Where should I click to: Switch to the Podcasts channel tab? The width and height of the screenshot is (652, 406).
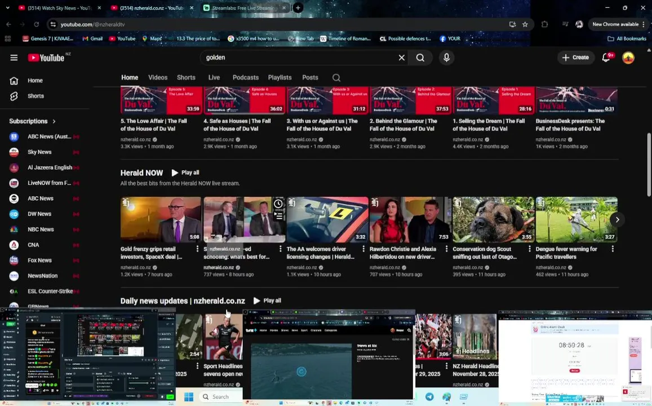(245, 78)
